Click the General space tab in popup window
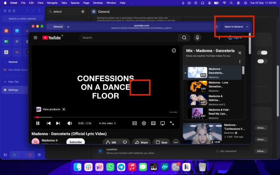Image resolution: width=280 pixels, height=175 pixels. [56, 27]
